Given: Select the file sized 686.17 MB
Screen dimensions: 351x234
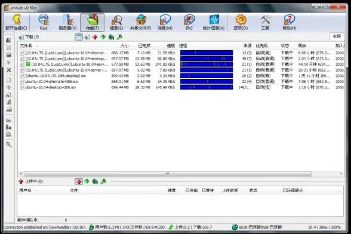Looking at the screenshot, I should point(181,53).
